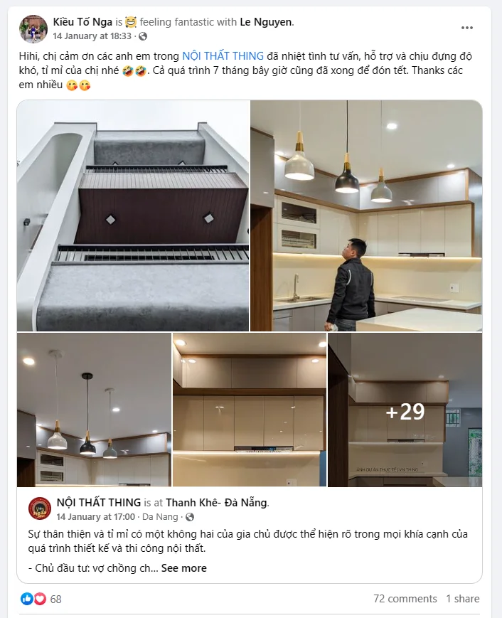View the 72 comments
The width and height of the screenshot is (502, 618).
(x=405, y=599)
